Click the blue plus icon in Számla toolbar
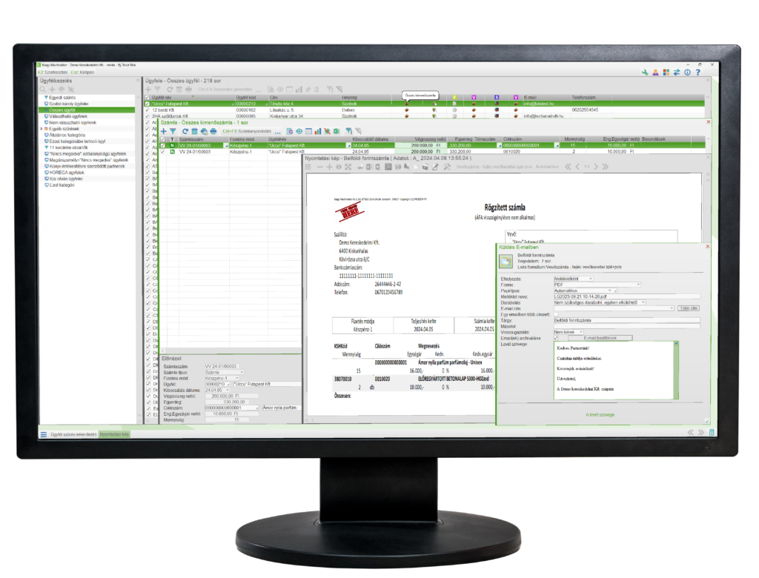 click(164, 131)
